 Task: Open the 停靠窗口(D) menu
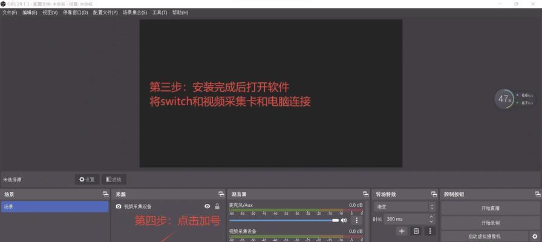click(75, 13)
